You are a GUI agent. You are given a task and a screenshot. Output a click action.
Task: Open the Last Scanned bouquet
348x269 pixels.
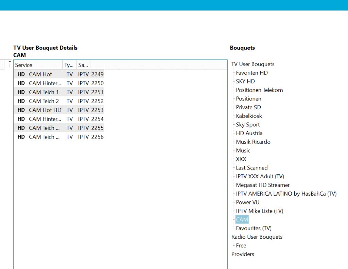[252, 168]
